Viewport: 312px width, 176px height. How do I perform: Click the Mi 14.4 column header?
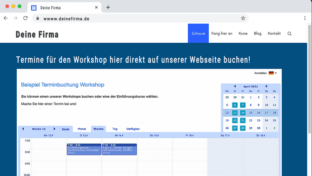119,135
